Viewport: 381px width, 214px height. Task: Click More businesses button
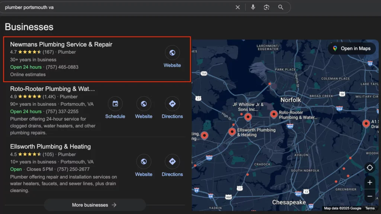[x=95, y=205]
